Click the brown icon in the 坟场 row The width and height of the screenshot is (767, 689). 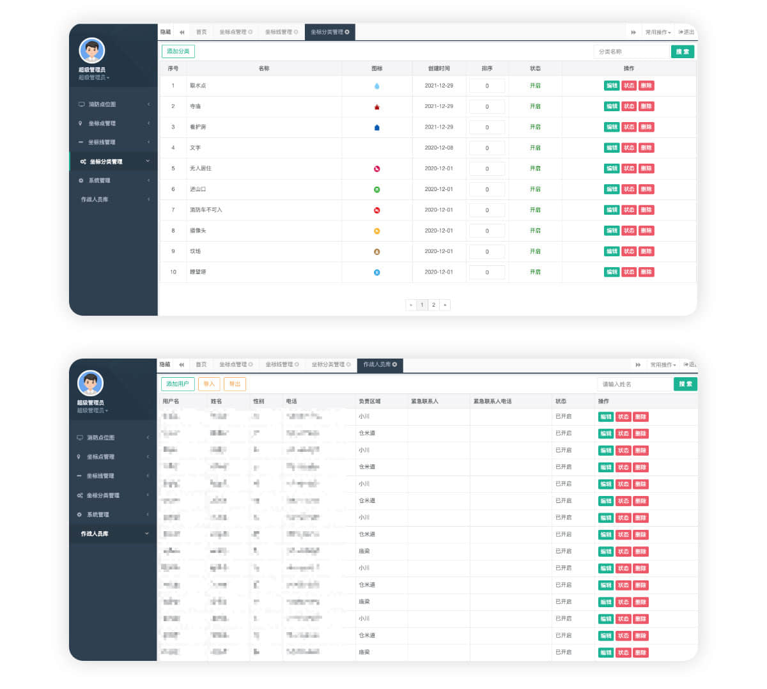376,252
